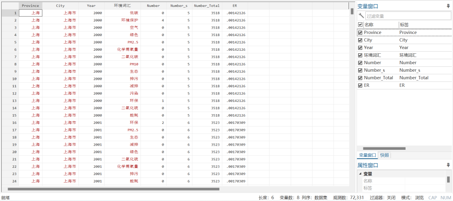Select the Number_s column header
This screenshot has width=453, height=201.
179,5
